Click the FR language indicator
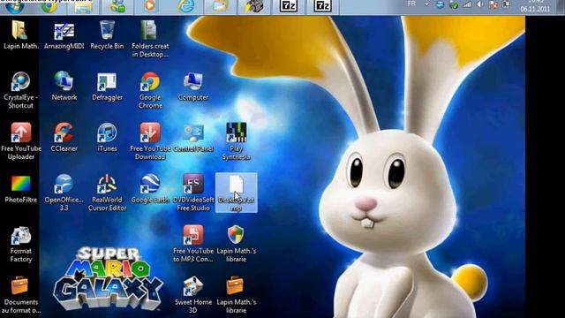 tap(411, 4)
